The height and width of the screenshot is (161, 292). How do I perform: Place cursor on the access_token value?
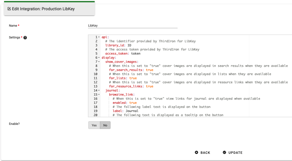[135, 53]
